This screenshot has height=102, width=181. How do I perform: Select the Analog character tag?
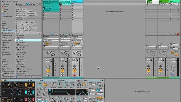pyautogui.click(x=25, y=22)
